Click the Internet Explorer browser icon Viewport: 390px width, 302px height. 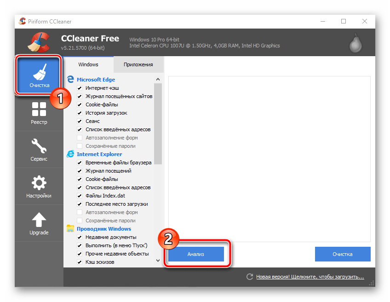click(x=70, y=154)
